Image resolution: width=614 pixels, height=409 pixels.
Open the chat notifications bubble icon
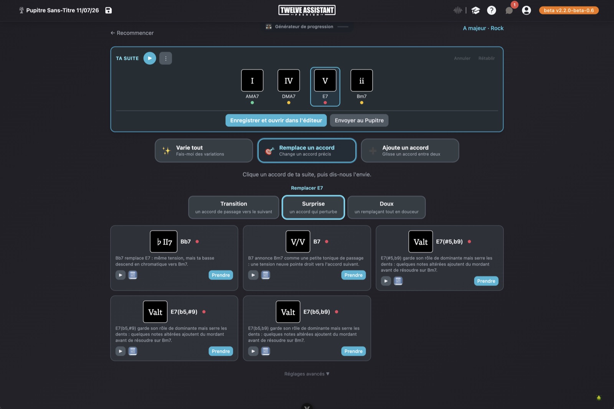pos(509,10)
